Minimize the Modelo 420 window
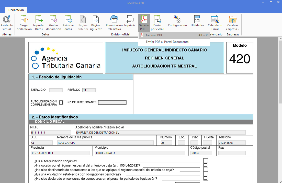282x183 pixels. [x=263, y=3]
